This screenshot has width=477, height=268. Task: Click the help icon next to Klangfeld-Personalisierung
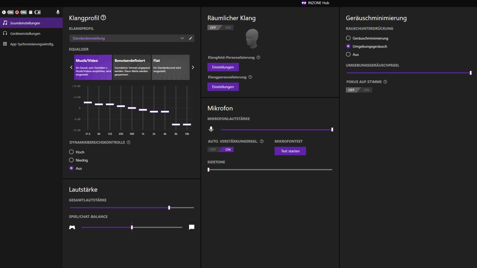pos(258,58)
